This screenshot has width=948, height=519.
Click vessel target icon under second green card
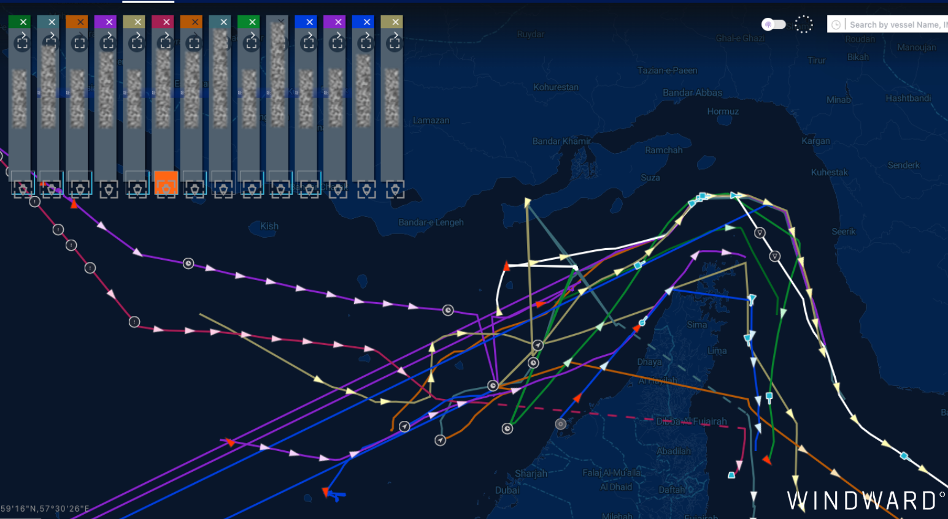(252, 189)
